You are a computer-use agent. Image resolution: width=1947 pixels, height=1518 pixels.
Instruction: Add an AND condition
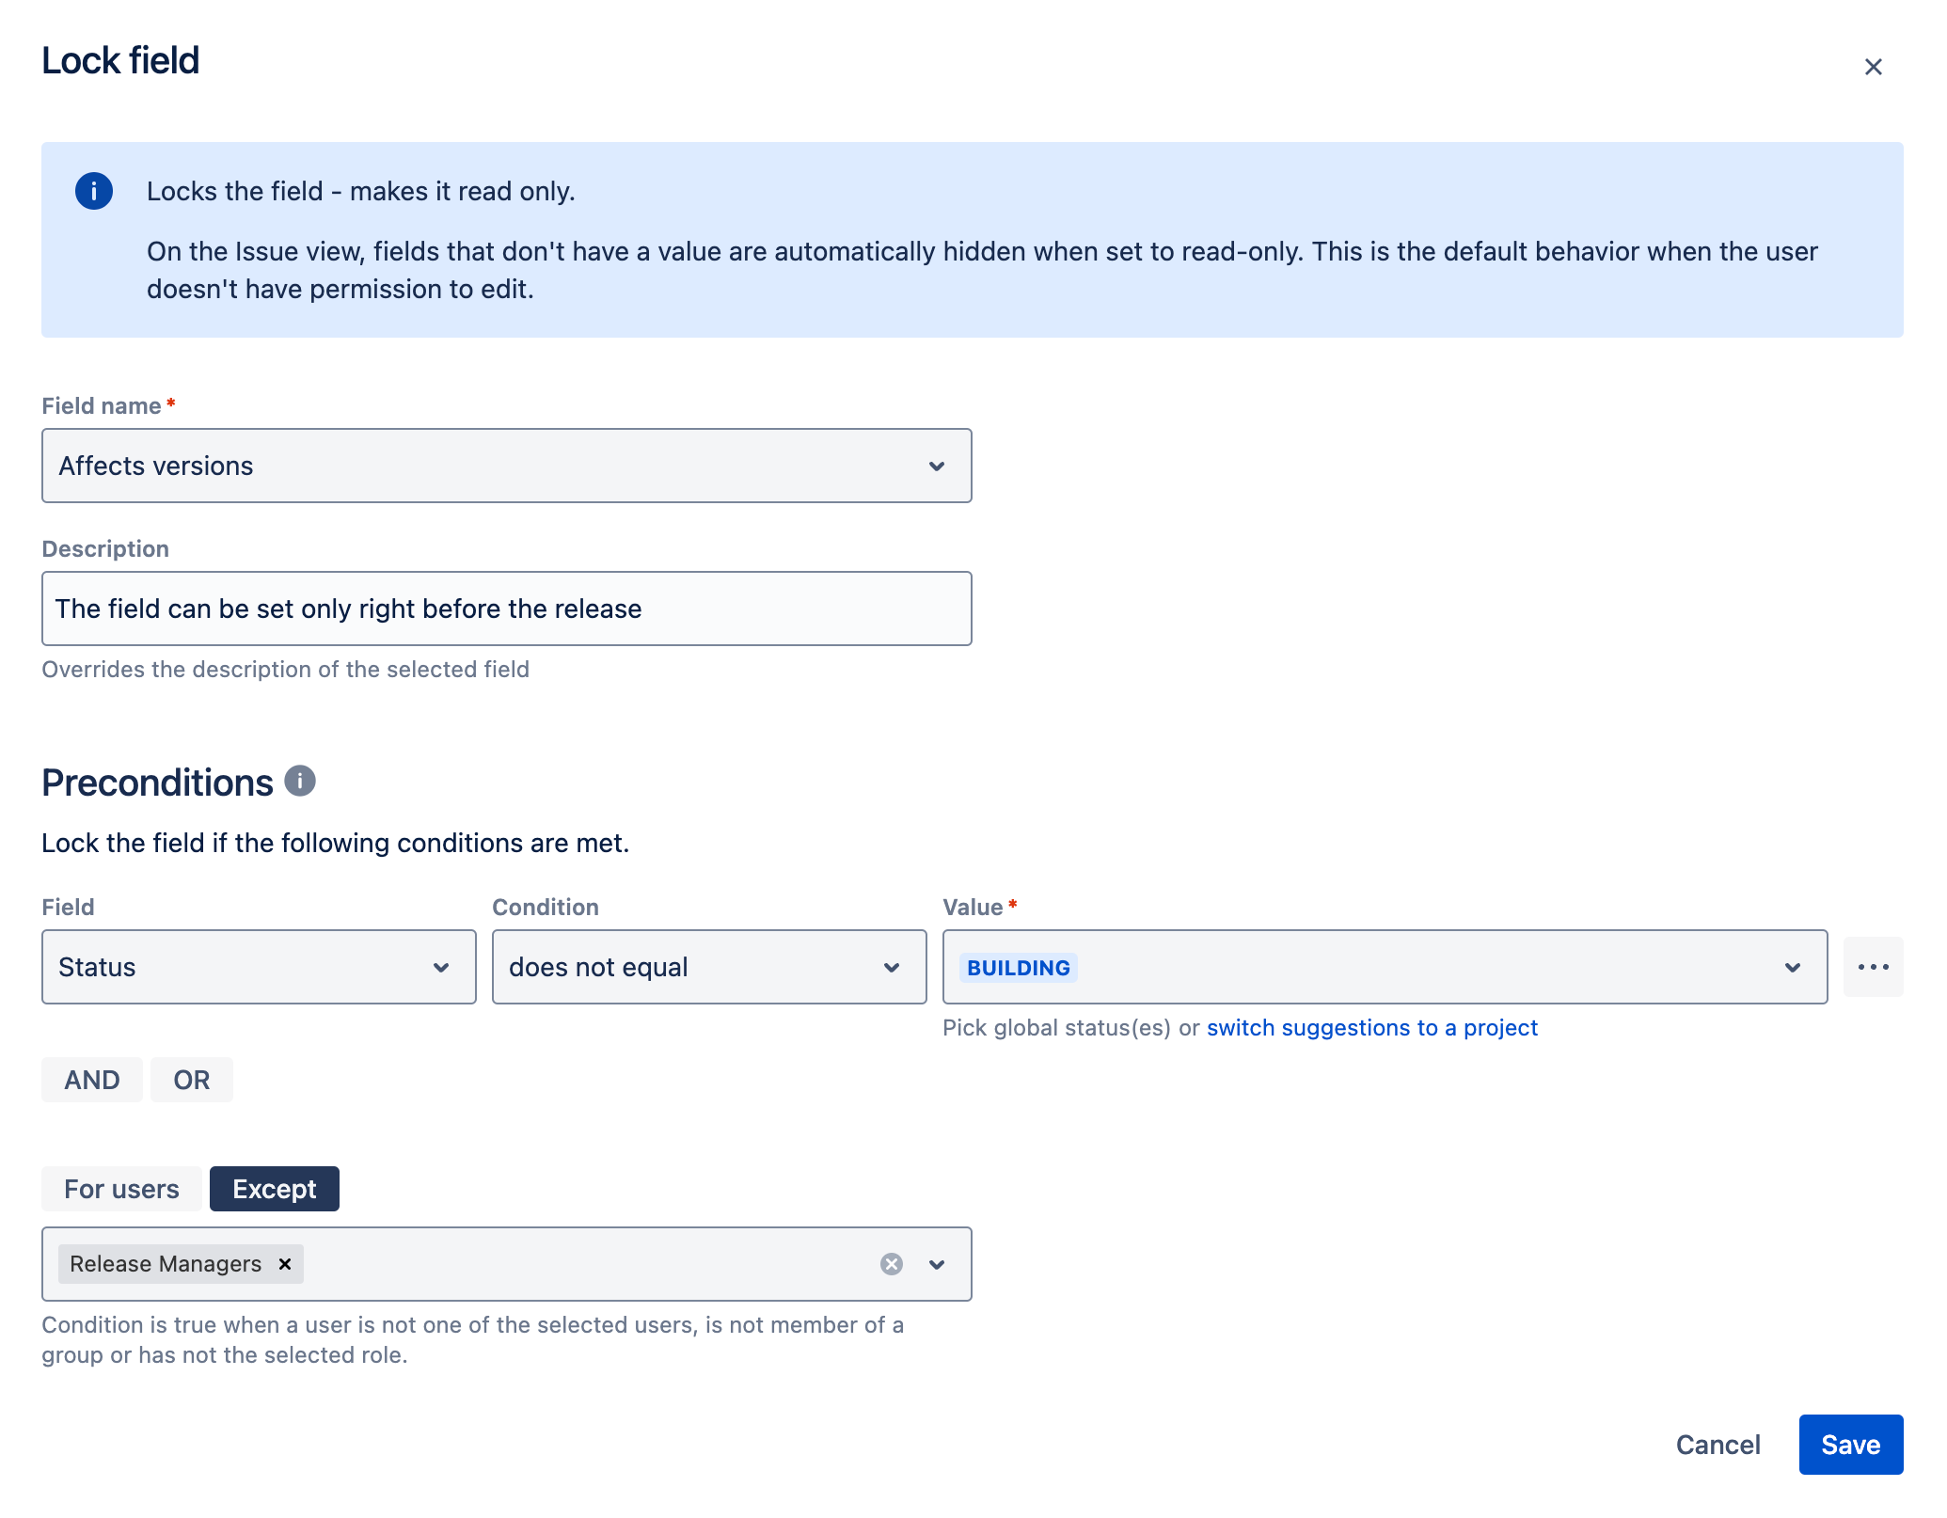tap(92, 1080)
